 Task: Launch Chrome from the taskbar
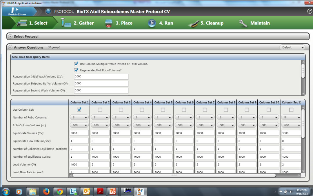tap(60, 192)
